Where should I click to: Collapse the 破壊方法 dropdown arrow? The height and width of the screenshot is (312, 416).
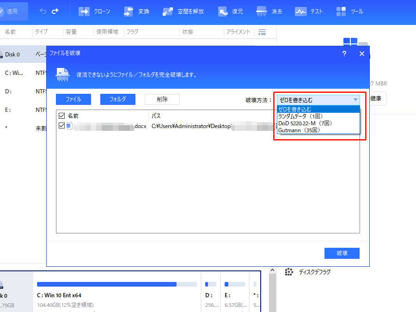pos(355,100)
